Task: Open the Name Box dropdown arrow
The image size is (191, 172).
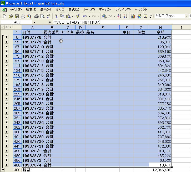Action: (34, 22)
